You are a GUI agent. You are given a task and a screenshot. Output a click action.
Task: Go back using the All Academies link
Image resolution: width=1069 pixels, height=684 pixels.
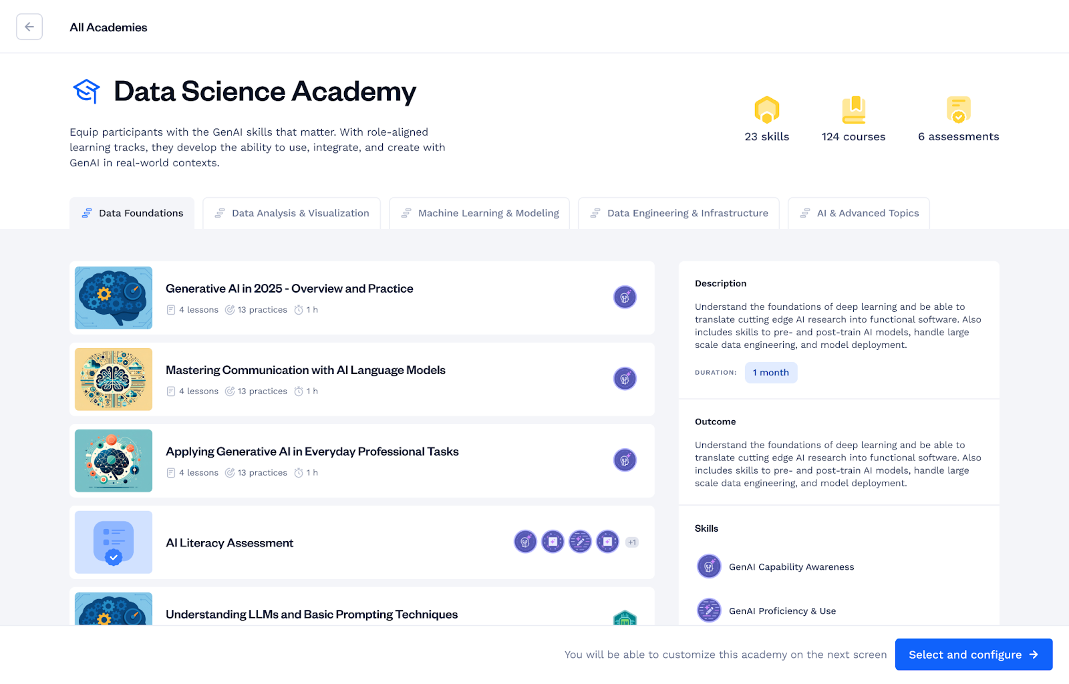[x=108, y=27]
